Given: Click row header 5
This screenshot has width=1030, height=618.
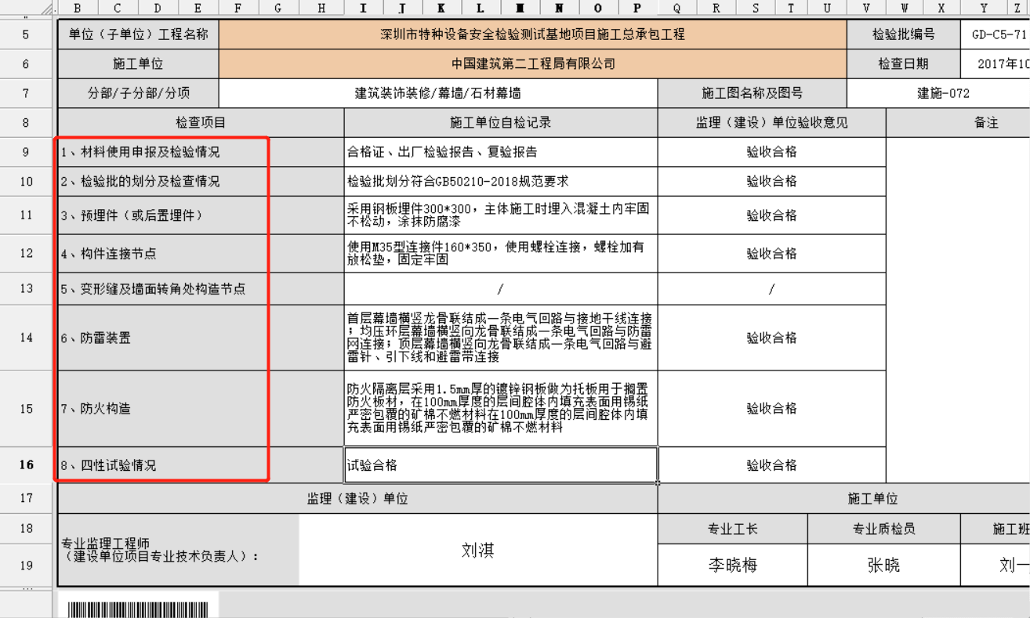Looking at the screenshot, I should pyautogui.click(x=27, y=34).
